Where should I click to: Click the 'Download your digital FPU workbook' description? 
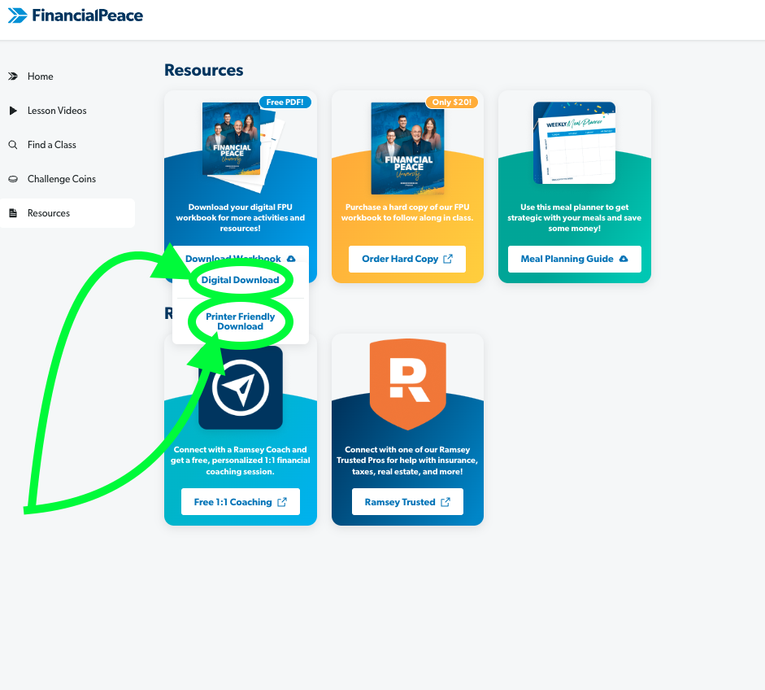[241, 218]
